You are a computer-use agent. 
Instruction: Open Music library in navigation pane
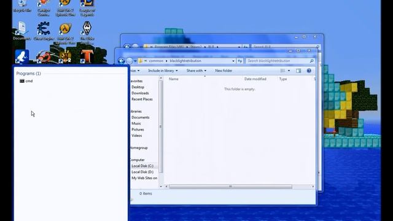[136, 123]
